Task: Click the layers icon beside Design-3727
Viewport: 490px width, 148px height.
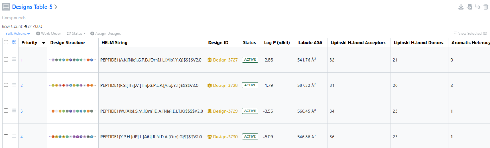Action: coord(210,60)
